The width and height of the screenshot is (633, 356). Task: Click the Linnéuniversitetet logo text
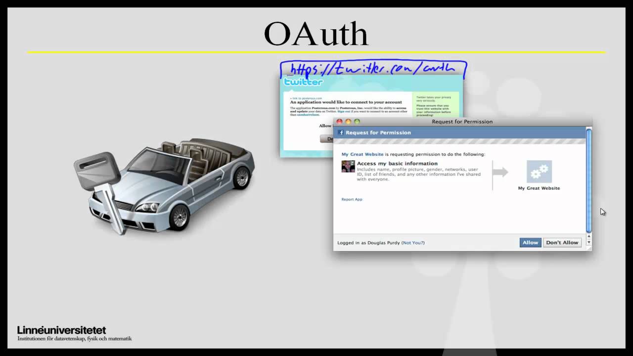coord(61,330)
